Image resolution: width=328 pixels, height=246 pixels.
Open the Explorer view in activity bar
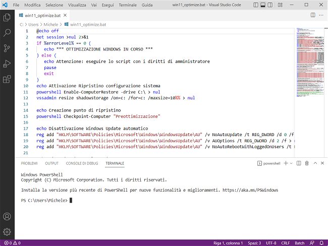tap(7, 17)
